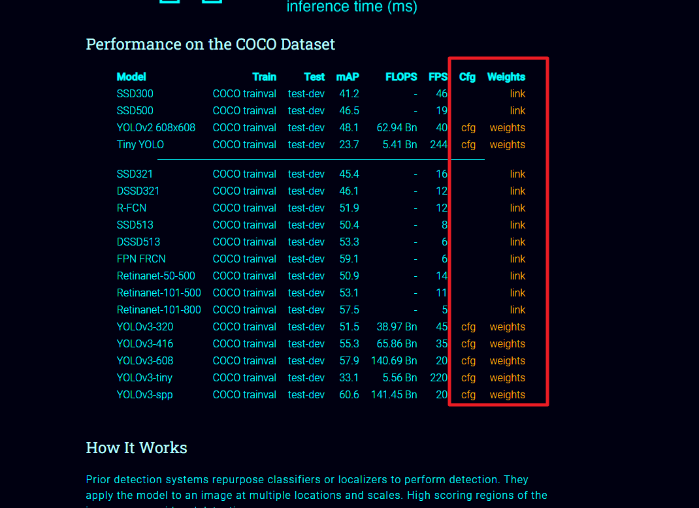The image size is (699, 508).
Task: Download weights for YOLOv3-416
Action: coord(508,344)
